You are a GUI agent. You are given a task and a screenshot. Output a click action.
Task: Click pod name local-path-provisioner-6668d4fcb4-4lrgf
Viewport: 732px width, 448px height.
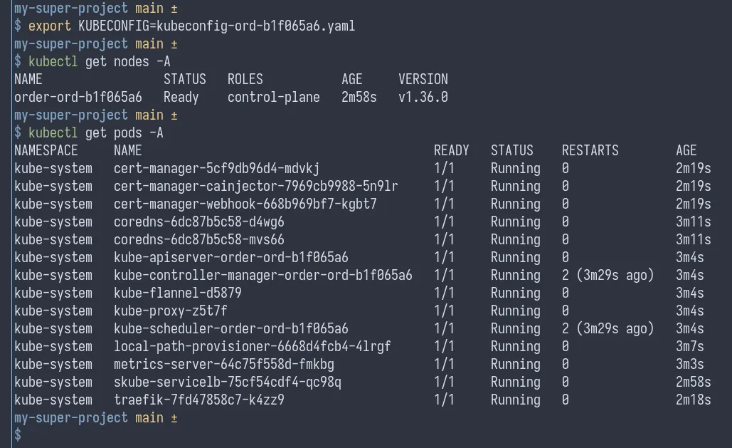252,347
